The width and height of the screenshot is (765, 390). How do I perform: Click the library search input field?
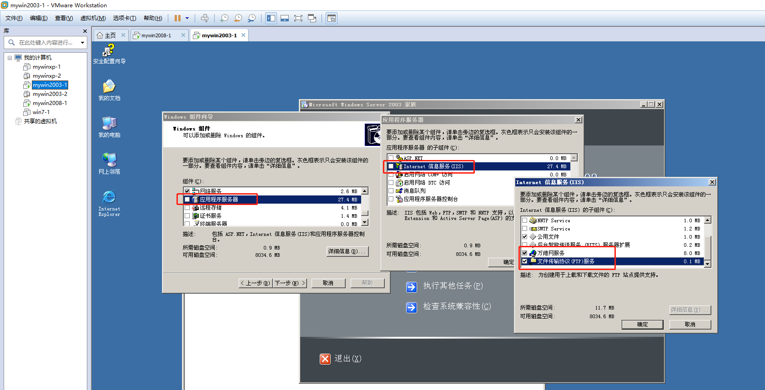pos(45,43)
